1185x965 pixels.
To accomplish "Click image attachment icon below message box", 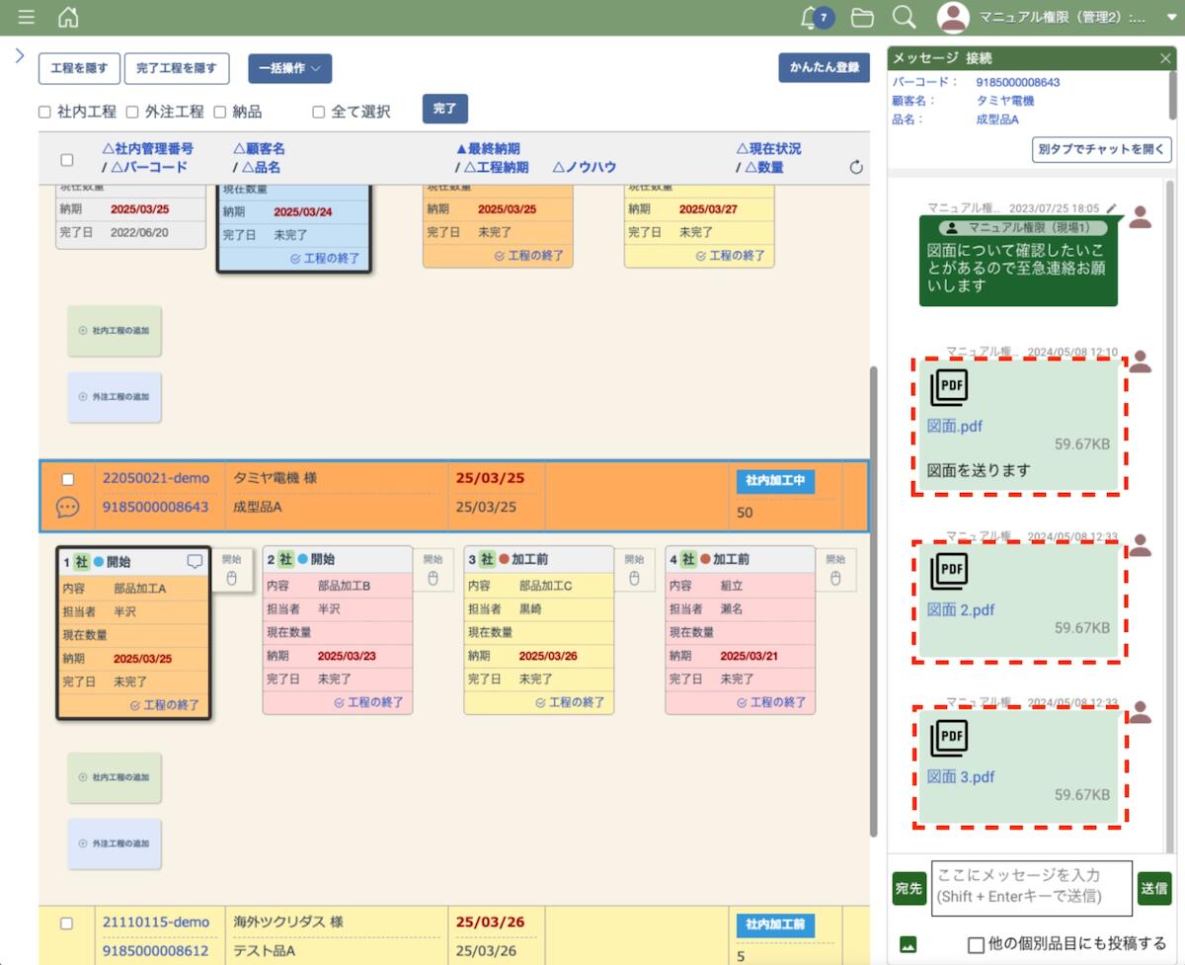I will 908,944.
